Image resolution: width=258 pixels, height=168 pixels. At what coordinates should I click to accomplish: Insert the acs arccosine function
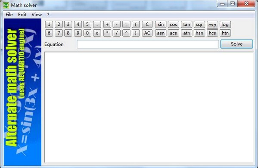click(174, 33)
